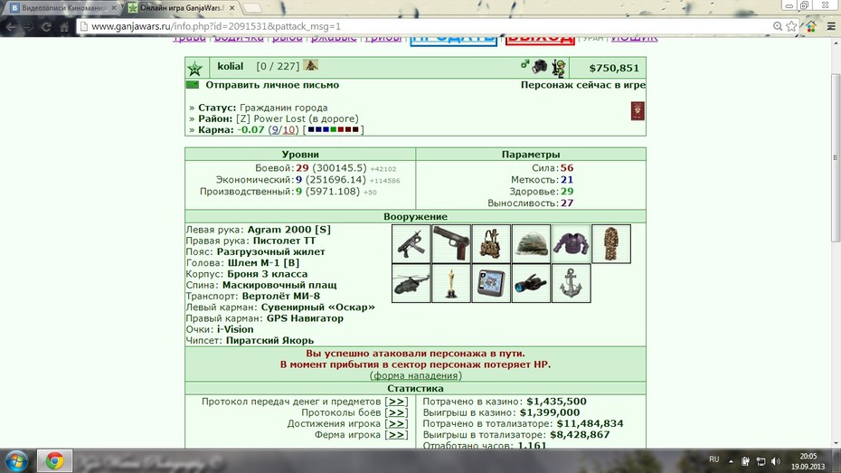Select the Онлайн игра GanjaWars tab
The image size is (841, 473).
point(183,8)
